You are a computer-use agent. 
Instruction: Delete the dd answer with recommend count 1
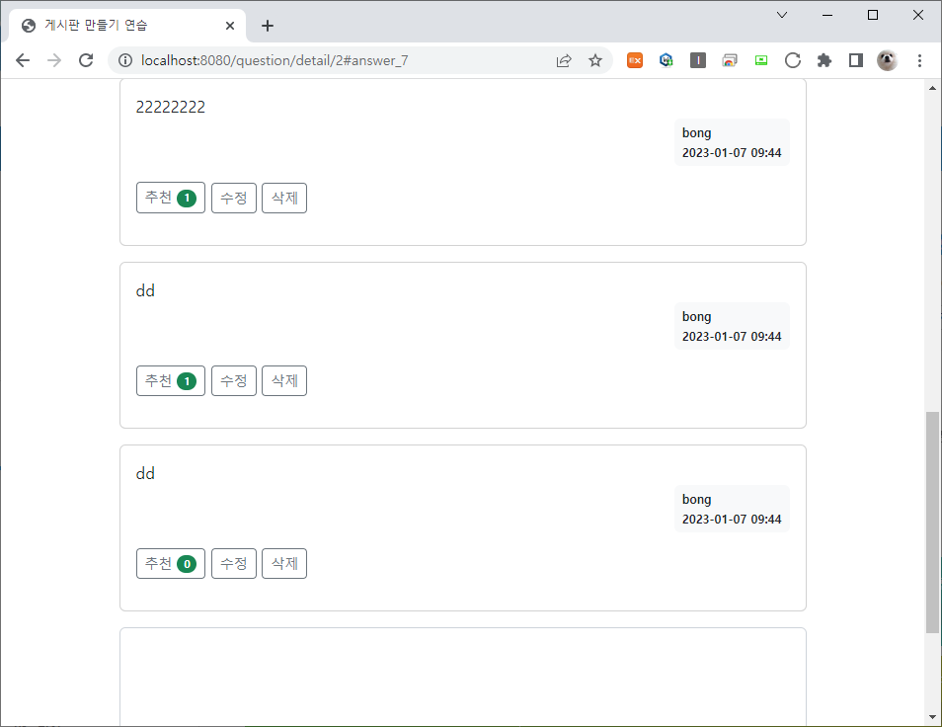pos(284,381)
